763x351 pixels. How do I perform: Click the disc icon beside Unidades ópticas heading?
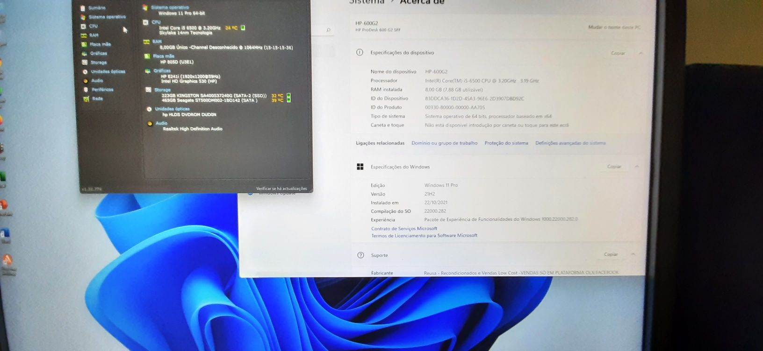pos(149,109)
